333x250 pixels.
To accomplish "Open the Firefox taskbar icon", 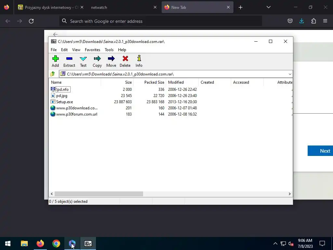I will coord(40,243).
